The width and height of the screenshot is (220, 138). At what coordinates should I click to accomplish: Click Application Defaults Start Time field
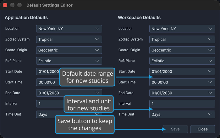click(48, 82)
